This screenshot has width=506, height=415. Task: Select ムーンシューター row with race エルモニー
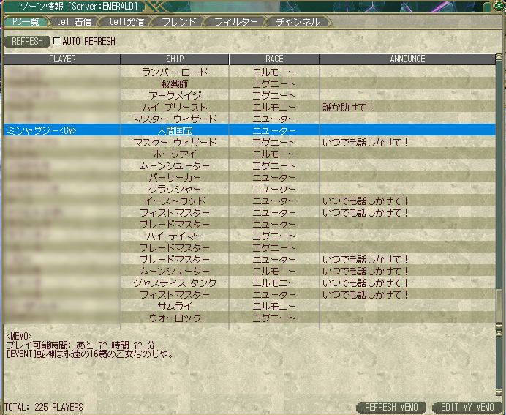click(x=250, y=271)
